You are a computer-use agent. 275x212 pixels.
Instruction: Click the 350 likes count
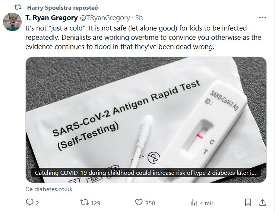150,203
